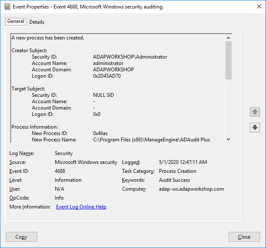
Task: Click the scrollbar track below the thumb
Action: tap(228, 107)
